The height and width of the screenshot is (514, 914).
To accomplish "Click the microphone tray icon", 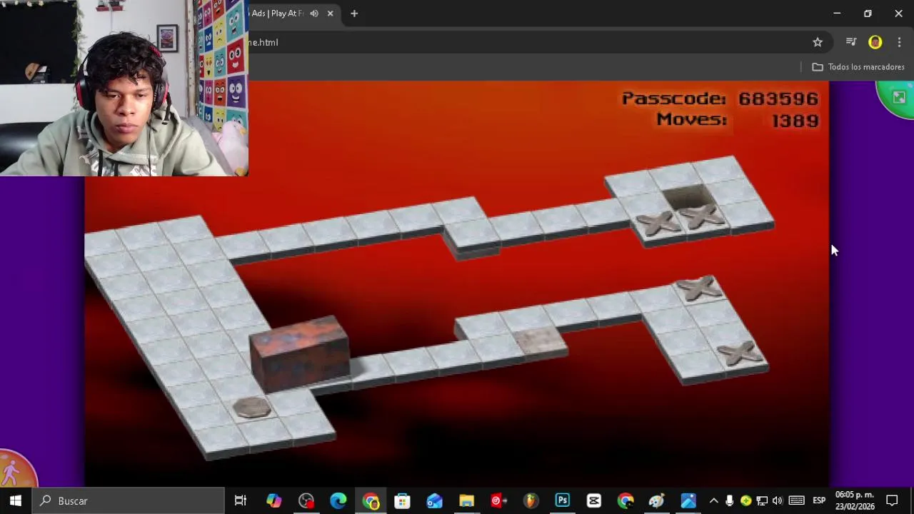I will [x=729, y=501].
